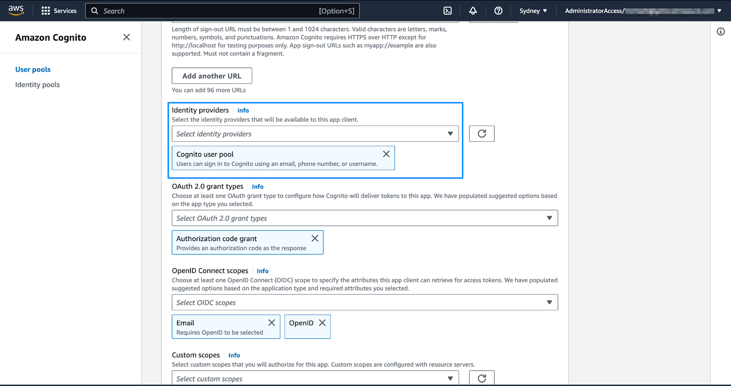This screenshot has height=386, width=731.
Task: Open Info link for OAuth 2.0 grant types
Action: 258,186
